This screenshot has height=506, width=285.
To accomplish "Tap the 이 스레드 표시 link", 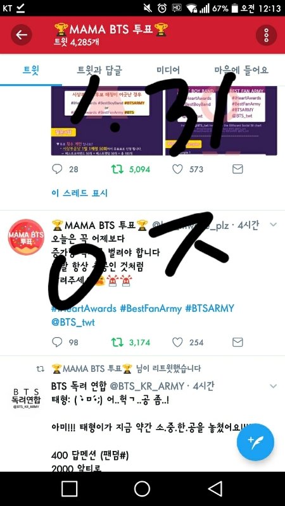I will point(80,193).
